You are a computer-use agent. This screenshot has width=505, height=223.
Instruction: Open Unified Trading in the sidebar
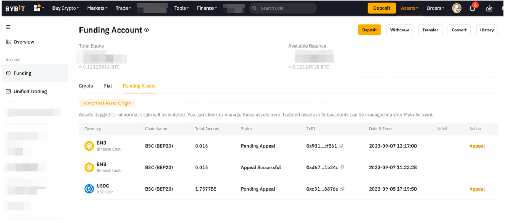coord(30,92)
